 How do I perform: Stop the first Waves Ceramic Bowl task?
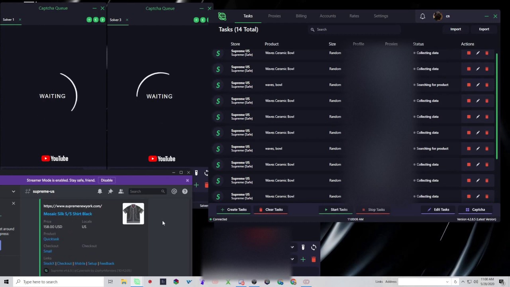[x=469, y=53]
